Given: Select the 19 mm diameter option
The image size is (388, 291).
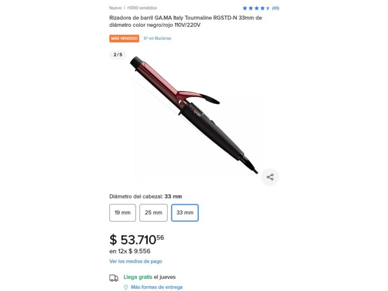Looking at the screenshot, I should (122, 213).
